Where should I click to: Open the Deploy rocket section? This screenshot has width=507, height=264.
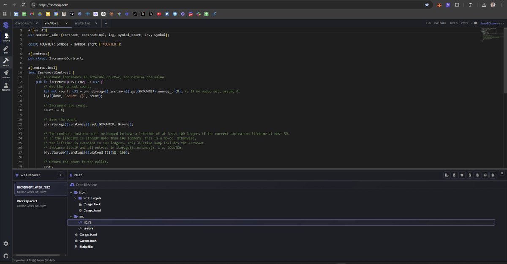click(x=6, y=74)
